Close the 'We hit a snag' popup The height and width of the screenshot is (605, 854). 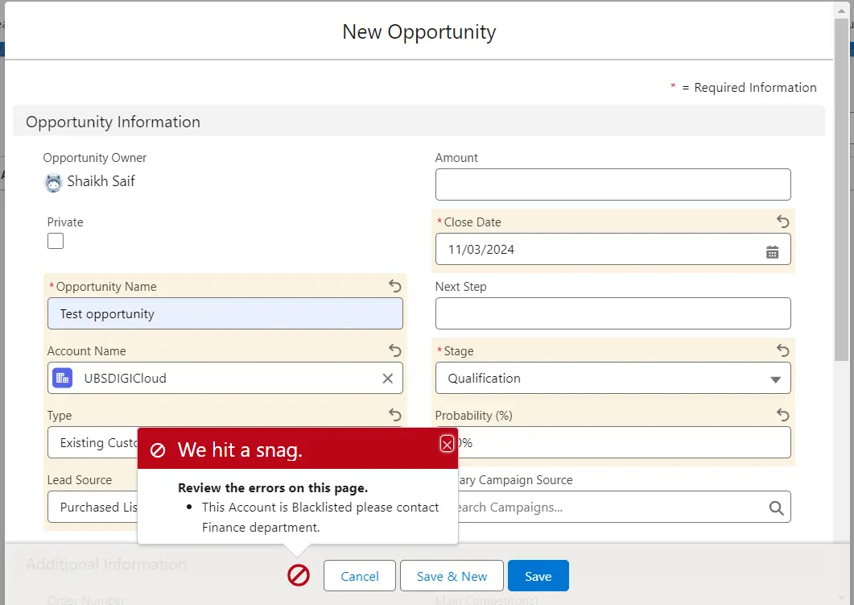coord(447,444)
